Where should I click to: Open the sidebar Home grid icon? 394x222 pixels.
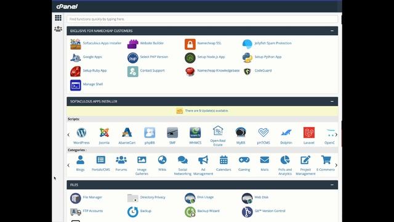pyautogui.click(x=58, y=18)
